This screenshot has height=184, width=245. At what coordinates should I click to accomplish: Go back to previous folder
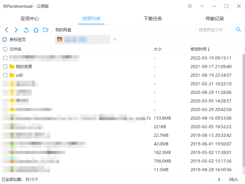point(6,30)
